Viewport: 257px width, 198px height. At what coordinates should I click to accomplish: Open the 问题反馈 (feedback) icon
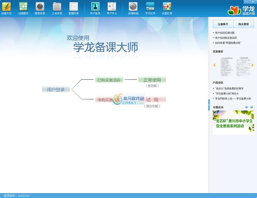point(167,8)
